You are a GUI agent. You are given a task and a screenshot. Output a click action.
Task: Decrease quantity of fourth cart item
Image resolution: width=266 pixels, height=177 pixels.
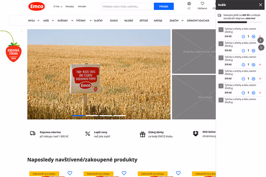pyautogui.click(x=243, y=79)
